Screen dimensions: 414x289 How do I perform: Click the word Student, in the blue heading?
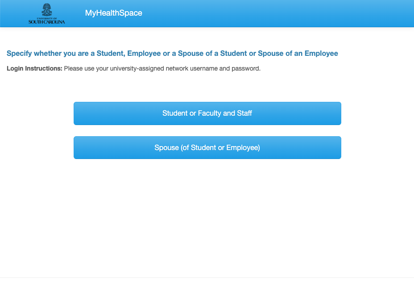click(111, 54)
